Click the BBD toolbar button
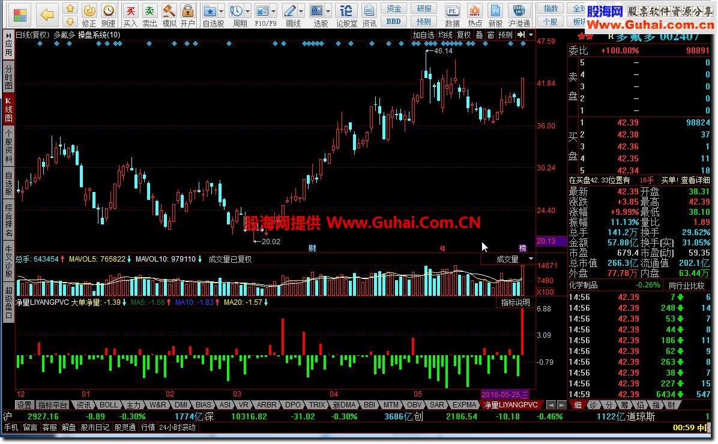 coord(394,22)
